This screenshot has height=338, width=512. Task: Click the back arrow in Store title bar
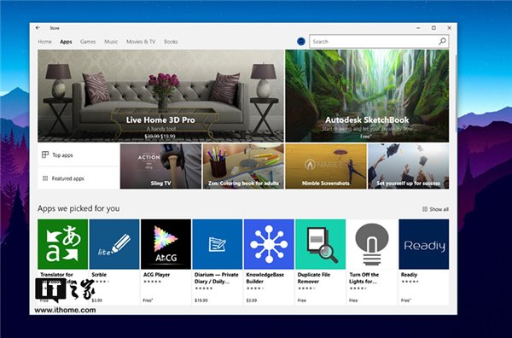(38, 28)
